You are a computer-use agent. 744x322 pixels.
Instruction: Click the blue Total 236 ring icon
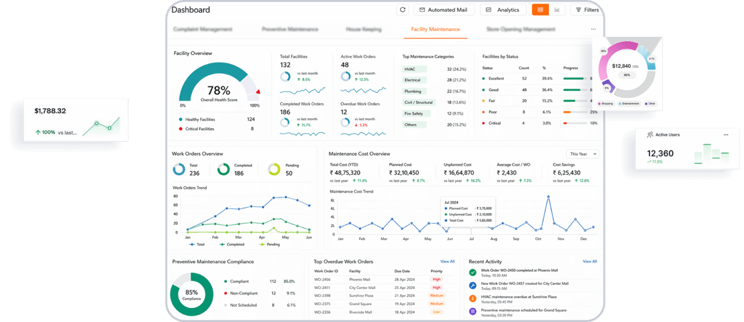[x=179, y=169]
